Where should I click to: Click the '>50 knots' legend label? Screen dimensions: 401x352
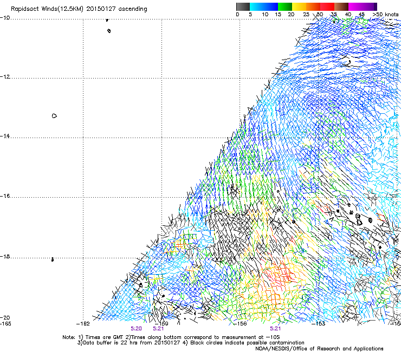click(385, 15)
